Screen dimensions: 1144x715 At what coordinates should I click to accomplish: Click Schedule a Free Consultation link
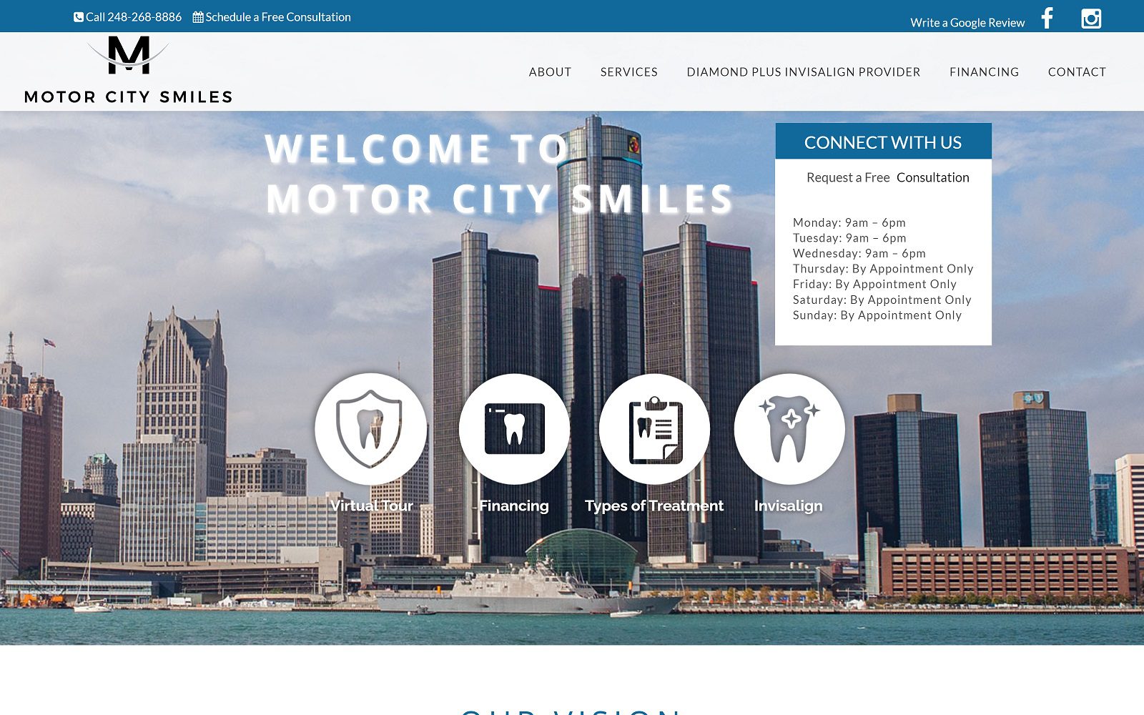(x=278, y=17)
